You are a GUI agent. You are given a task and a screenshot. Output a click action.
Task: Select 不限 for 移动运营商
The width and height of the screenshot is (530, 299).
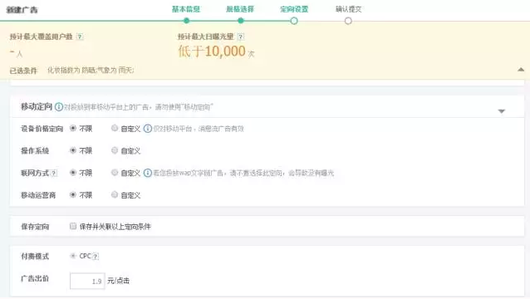[x=72, y=194]
